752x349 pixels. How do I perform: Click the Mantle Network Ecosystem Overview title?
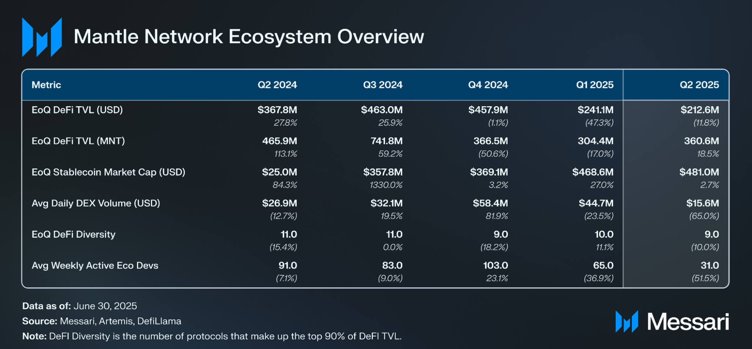[249, 37]
